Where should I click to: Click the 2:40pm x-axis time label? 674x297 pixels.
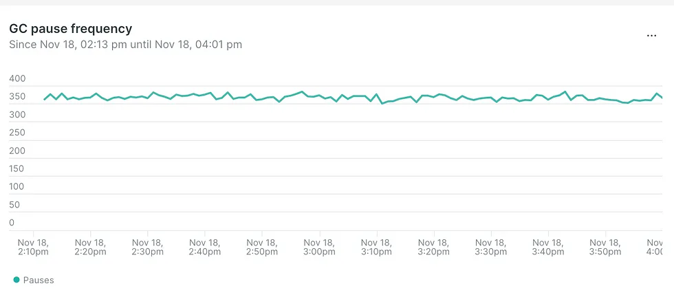205,247
